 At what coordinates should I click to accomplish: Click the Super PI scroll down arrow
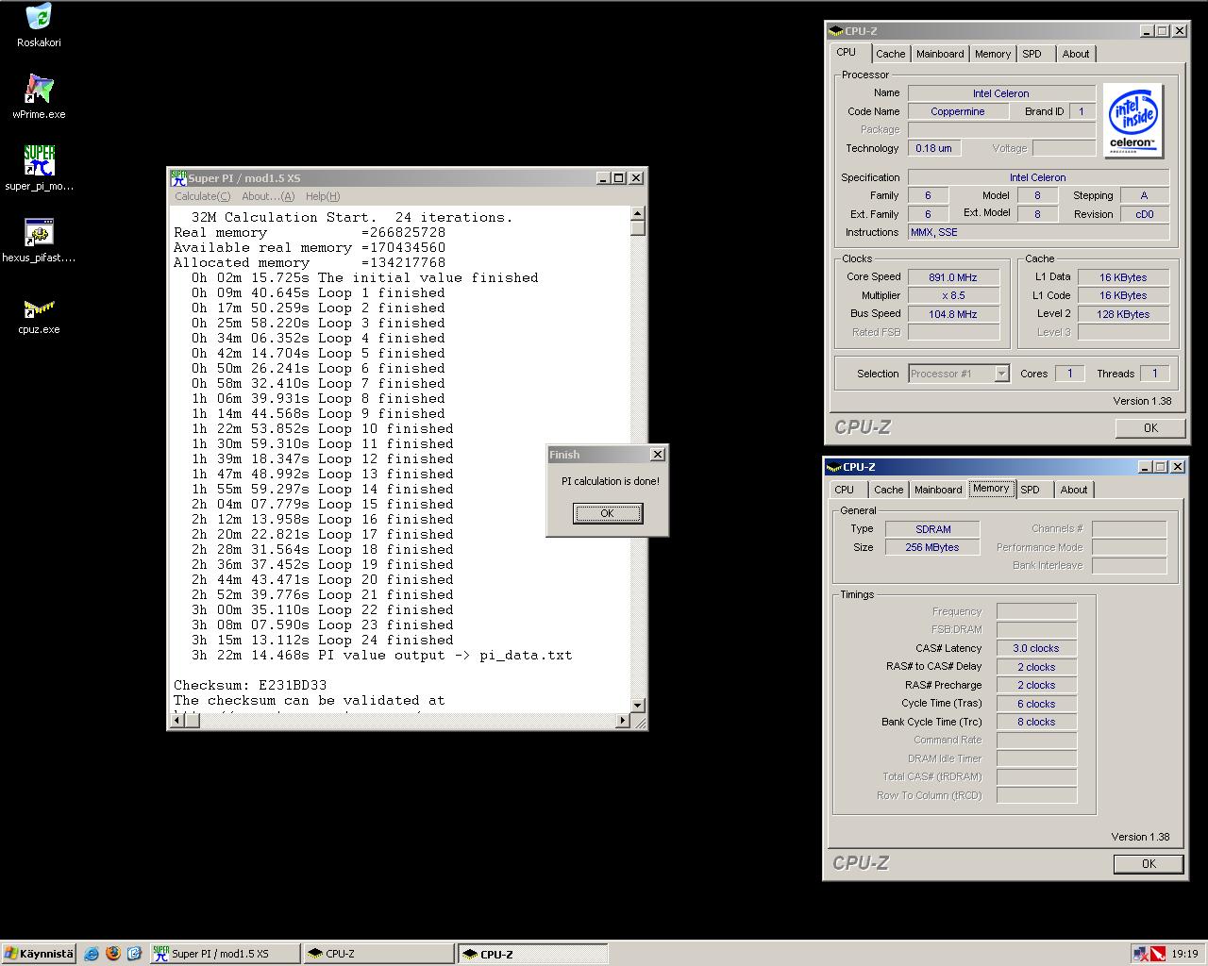[638, 705]
